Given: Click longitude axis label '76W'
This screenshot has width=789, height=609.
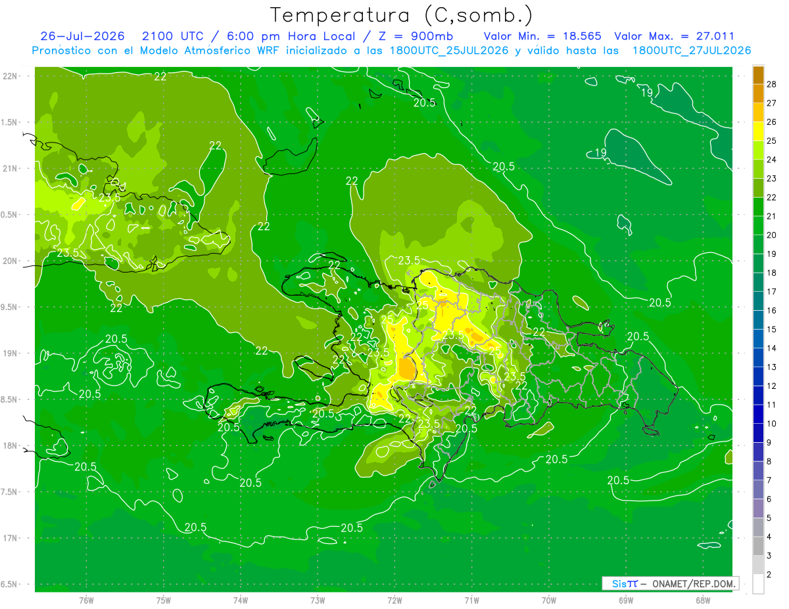Looking at the screenshot, I should pos(86,600).
